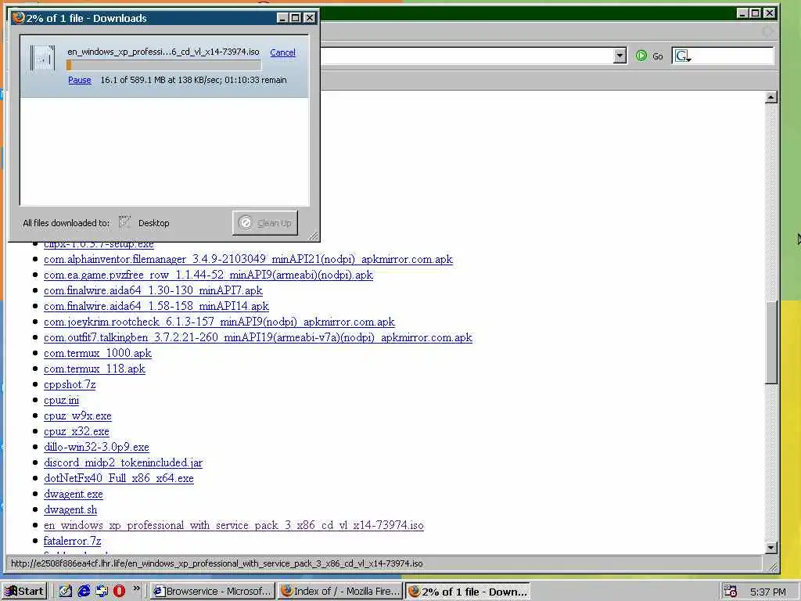Click the Go button icon in Firefox
This screenshot has width=801, height=601.
coord(641,56)
